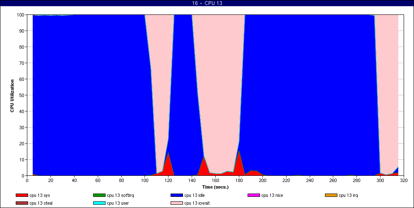
Task: Select the "cpu 13 iowait" legend label
Action: click(x=197, y=203)
